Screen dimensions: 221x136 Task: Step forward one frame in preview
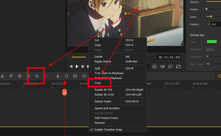coord(83,66)
